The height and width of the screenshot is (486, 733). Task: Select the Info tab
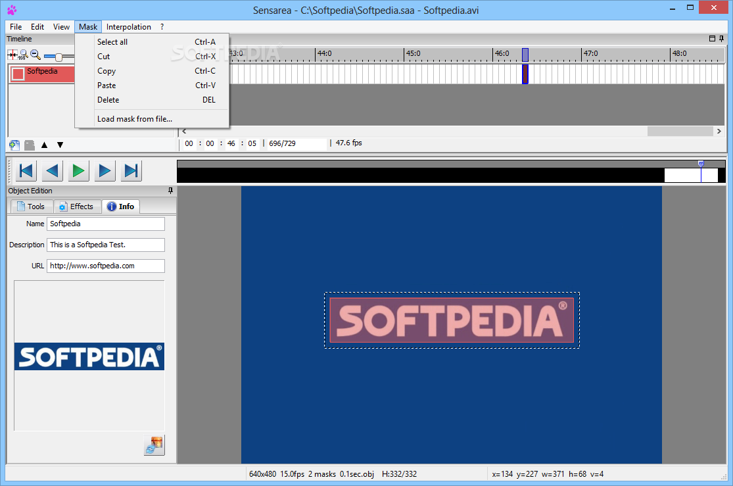[120, 207]
